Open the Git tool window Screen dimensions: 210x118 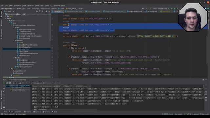[x=5, y=112]
